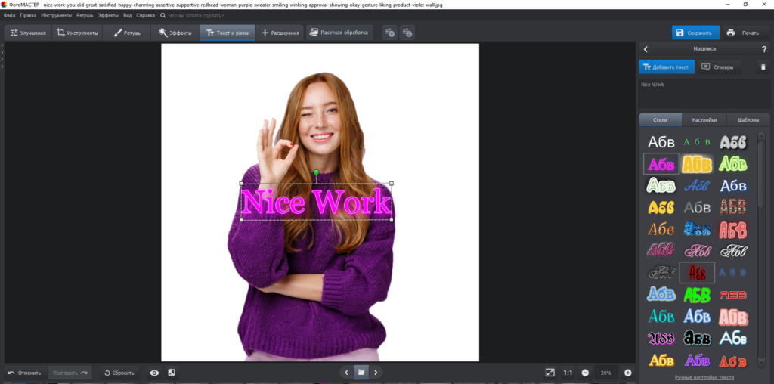
Task: Open the Улучшения tab
Action: pyautogui.click(x=28, y=33)
